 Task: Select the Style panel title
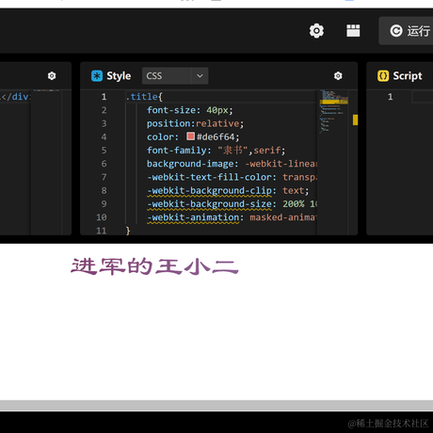(x=119, y=75)
